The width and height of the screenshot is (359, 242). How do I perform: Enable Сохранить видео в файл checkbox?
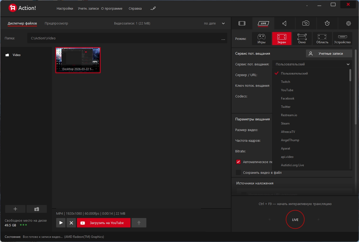(x=238, y=172)
